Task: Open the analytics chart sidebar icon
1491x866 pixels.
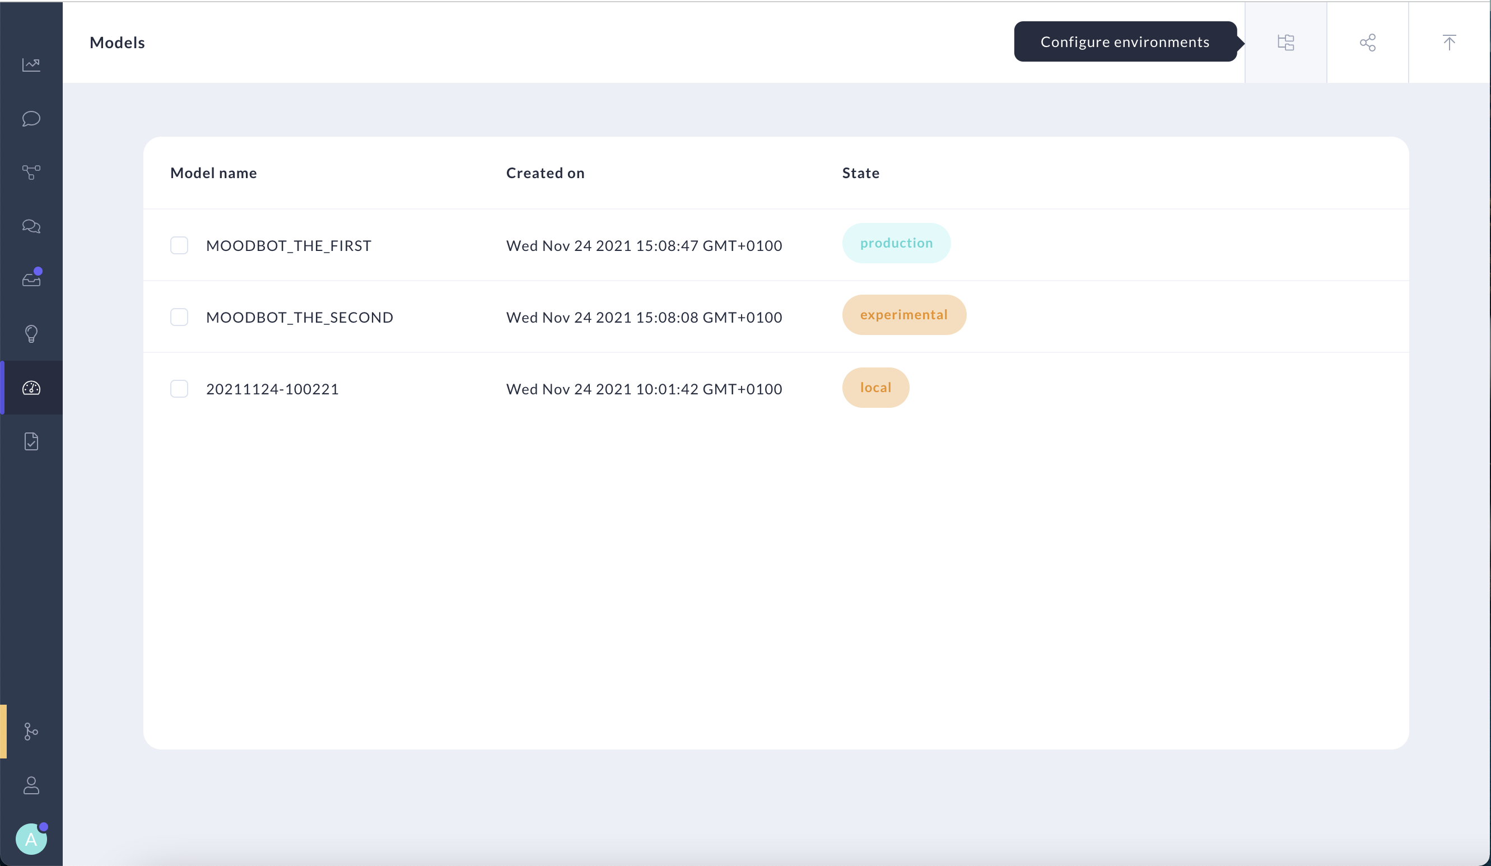Action: pyautogui.click(x=31, y=64)
